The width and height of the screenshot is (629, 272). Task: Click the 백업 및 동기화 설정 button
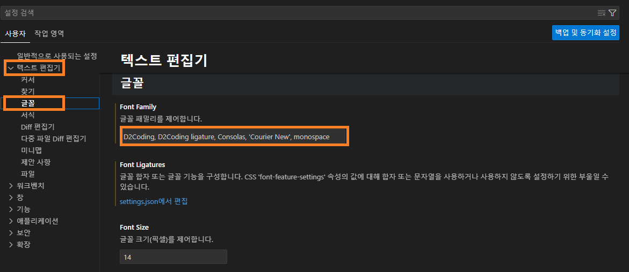pyautogui.click(x=585, y=33)
